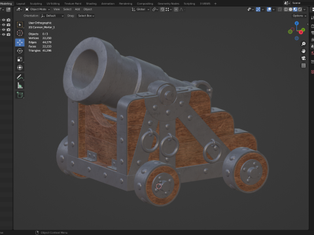Open viewport shading options dropdown

click(x=305, y=9)
